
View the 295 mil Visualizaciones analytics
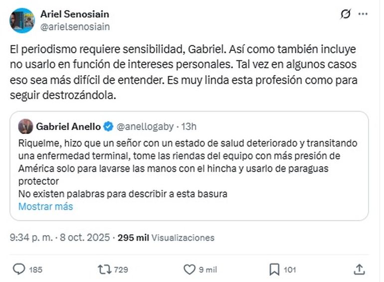click(166, 238)
